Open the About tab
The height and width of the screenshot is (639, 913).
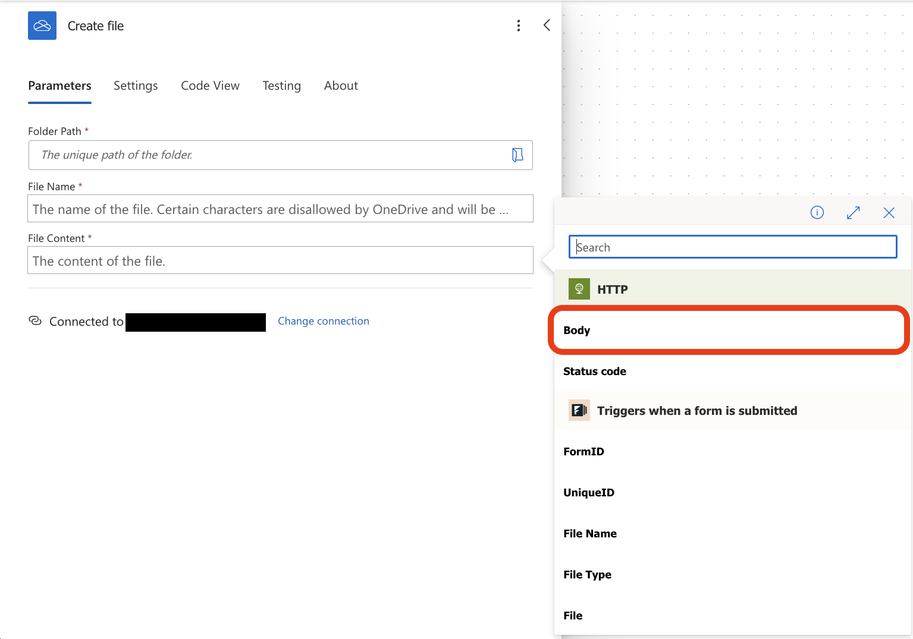(x=341, y=86)
